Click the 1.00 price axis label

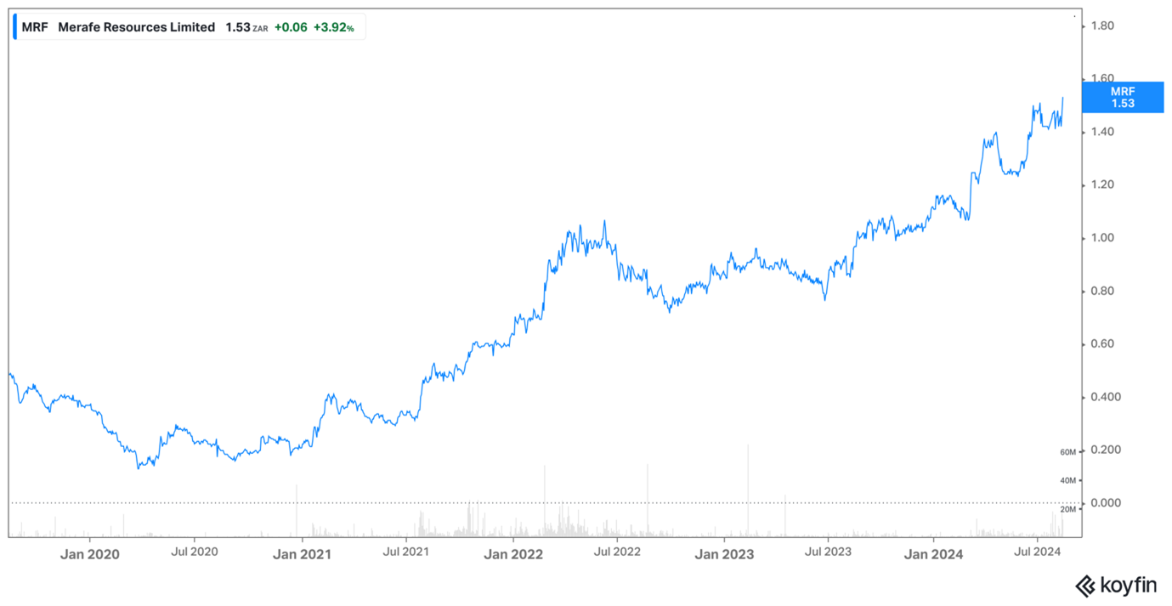pyautogui.click(x=1102, y=238)
